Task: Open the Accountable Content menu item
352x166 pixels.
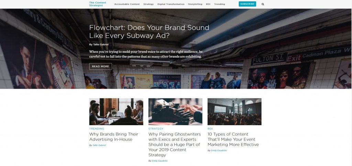Action: point(127,4)
